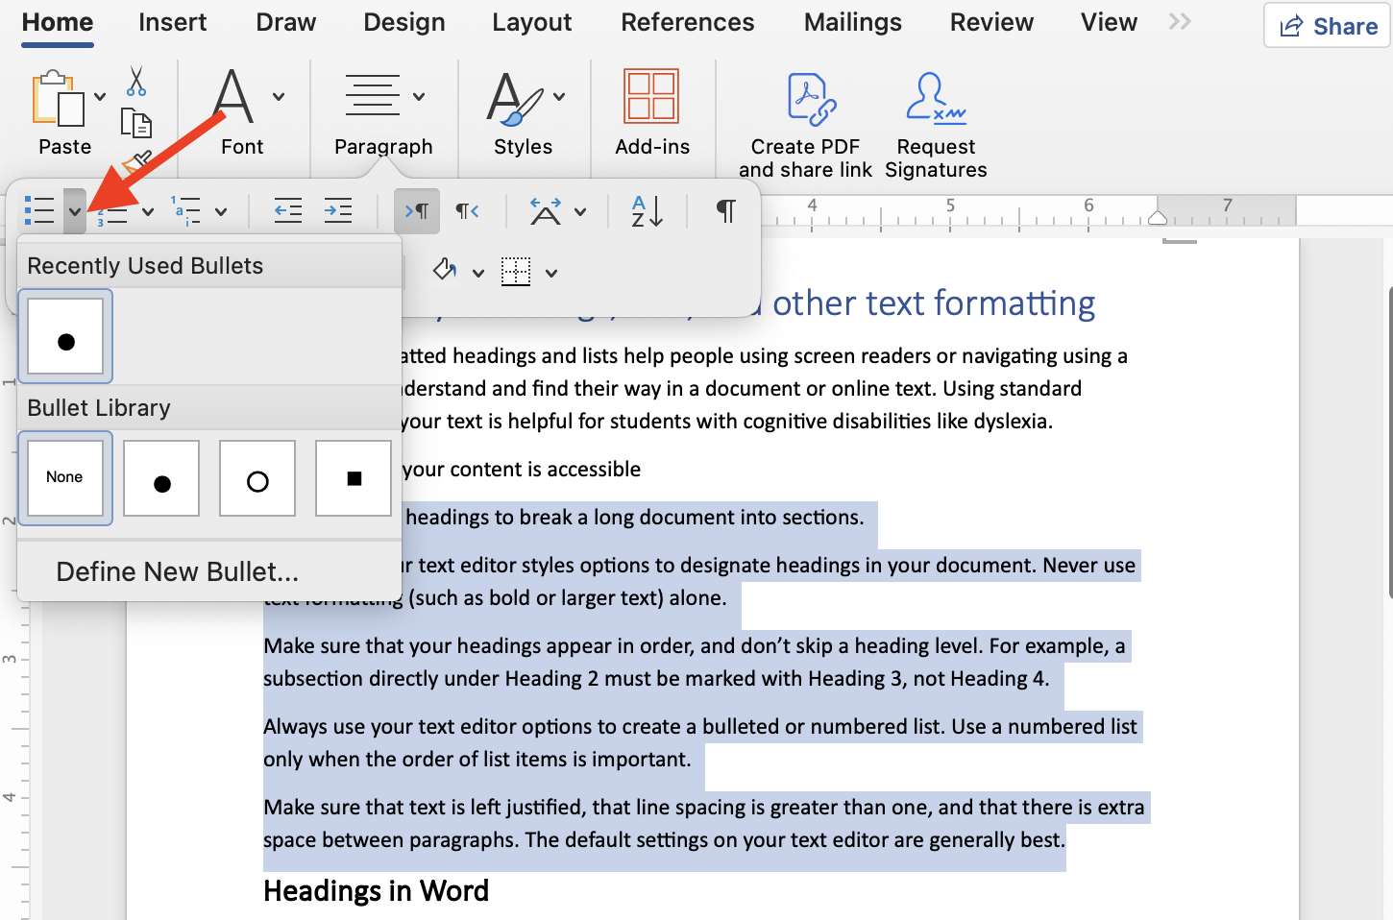1393x920 pixels.
Task: Open the Borders dropdown arrow
Action: pyautogui.click(x=550, y=272)
